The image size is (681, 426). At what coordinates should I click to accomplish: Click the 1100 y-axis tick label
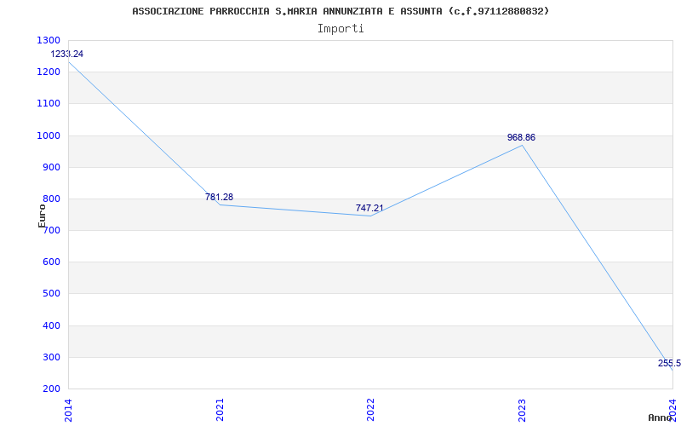tap(49, 104)
